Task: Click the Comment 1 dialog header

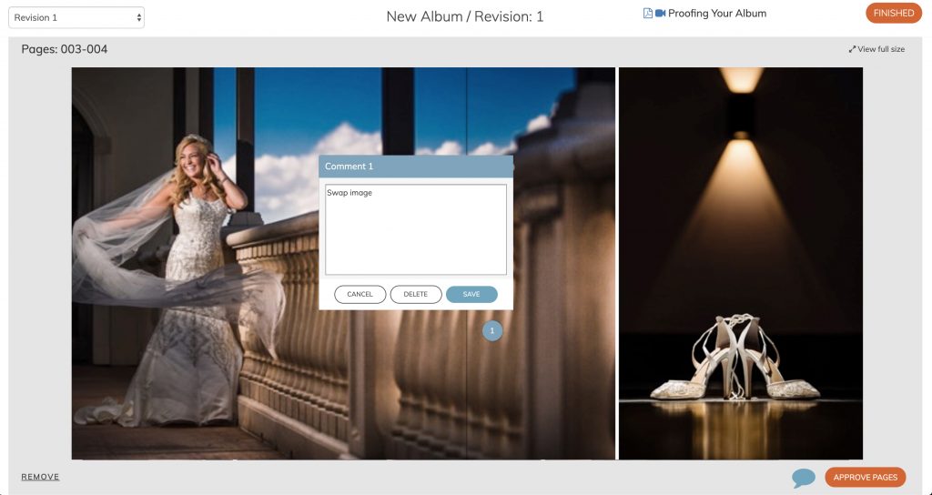Action: click(415, 167)
